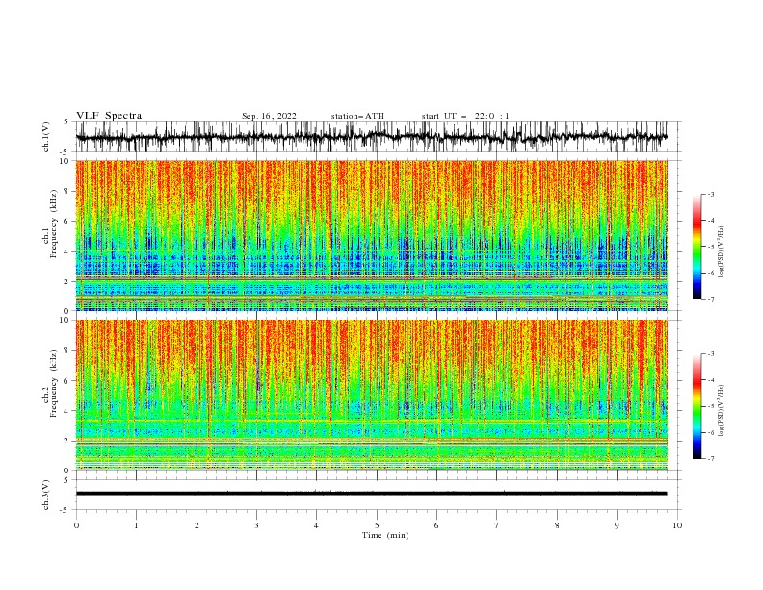The width and height of the screenshot is (763, 590).
Task: Click ch.1 colorbar tick value "-3"
Action: click(711, 195)
